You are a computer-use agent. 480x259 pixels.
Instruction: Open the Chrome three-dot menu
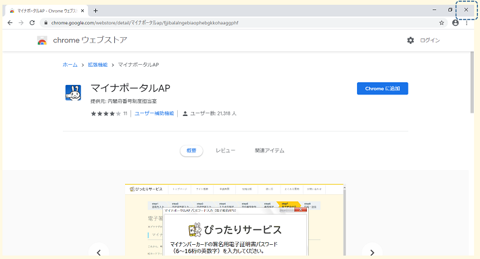point(466,23)
